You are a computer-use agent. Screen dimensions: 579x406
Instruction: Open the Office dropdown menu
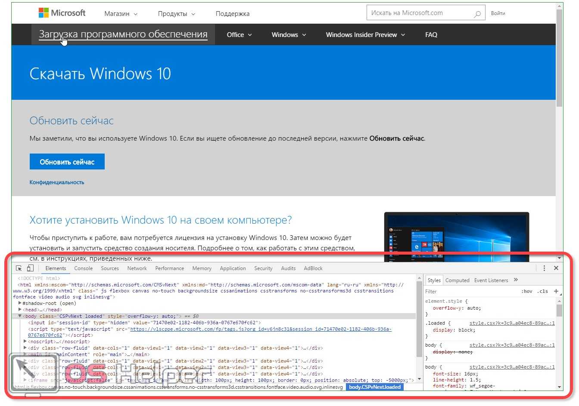[x=239, y=35]
